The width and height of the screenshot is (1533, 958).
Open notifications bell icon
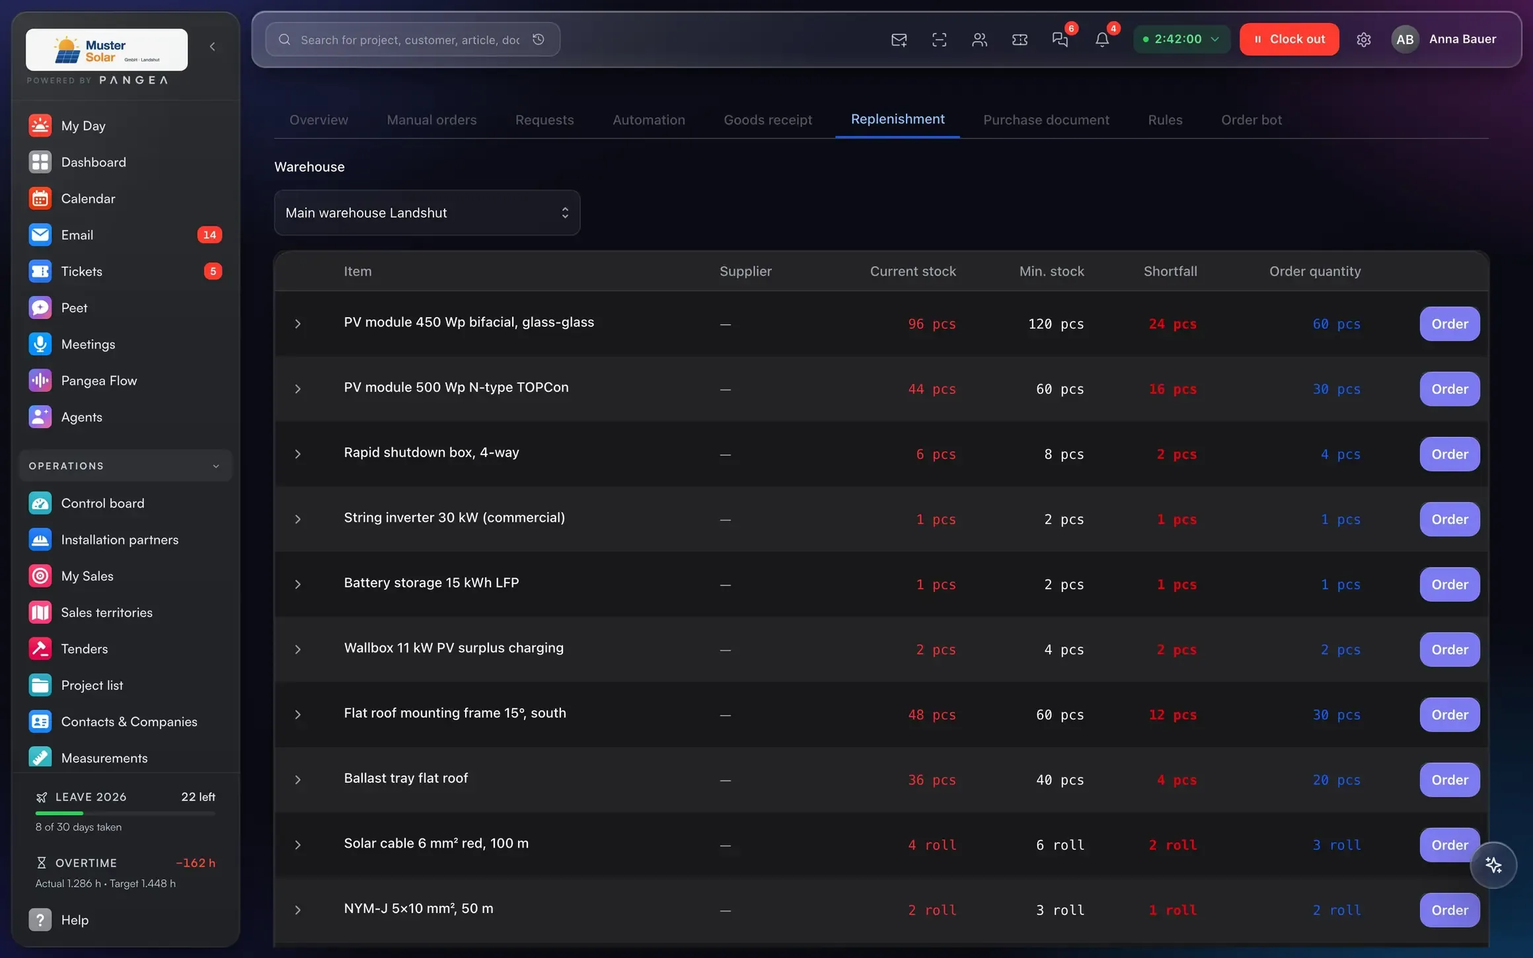tap(1102, 40)
